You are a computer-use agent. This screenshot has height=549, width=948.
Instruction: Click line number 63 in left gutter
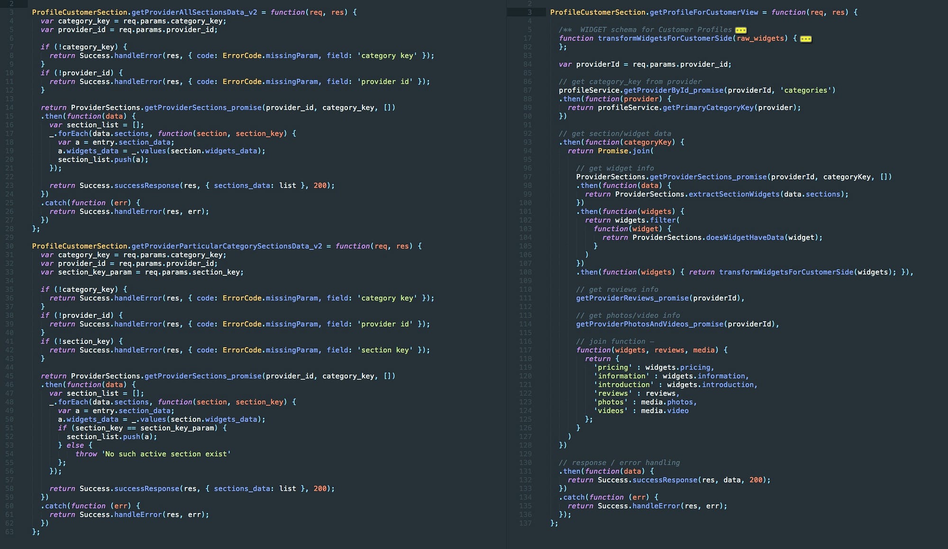[x=9, y=532]
